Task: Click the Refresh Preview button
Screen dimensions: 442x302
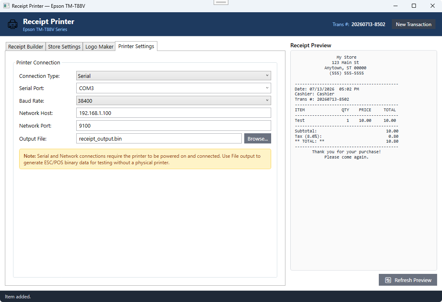Action: pos(408,280)
